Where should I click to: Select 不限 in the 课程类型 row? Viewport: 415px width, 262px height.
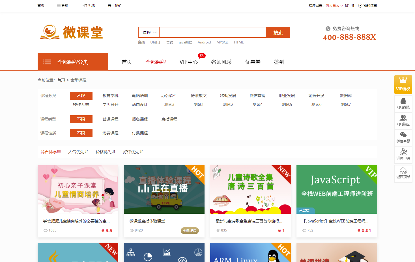click(x=81, y=119)
